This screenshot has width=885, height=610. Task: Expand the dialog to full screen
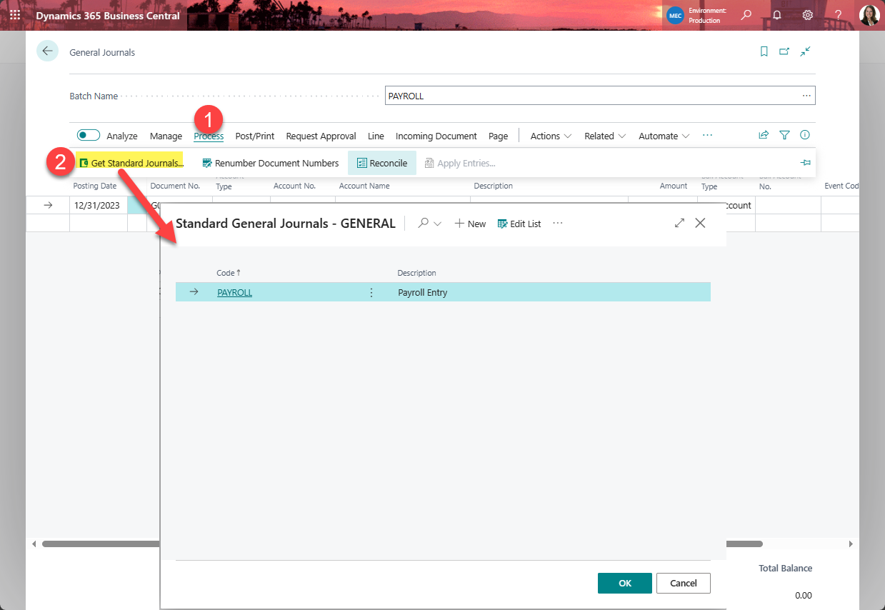pyautogui.click(x=679, y=223)
